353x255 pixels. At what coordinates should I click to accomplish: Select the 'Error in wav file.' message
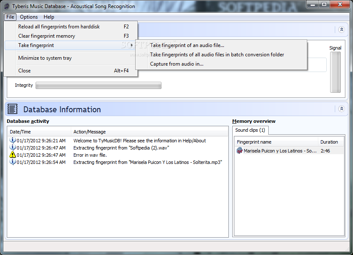click(x=90, y=155)
